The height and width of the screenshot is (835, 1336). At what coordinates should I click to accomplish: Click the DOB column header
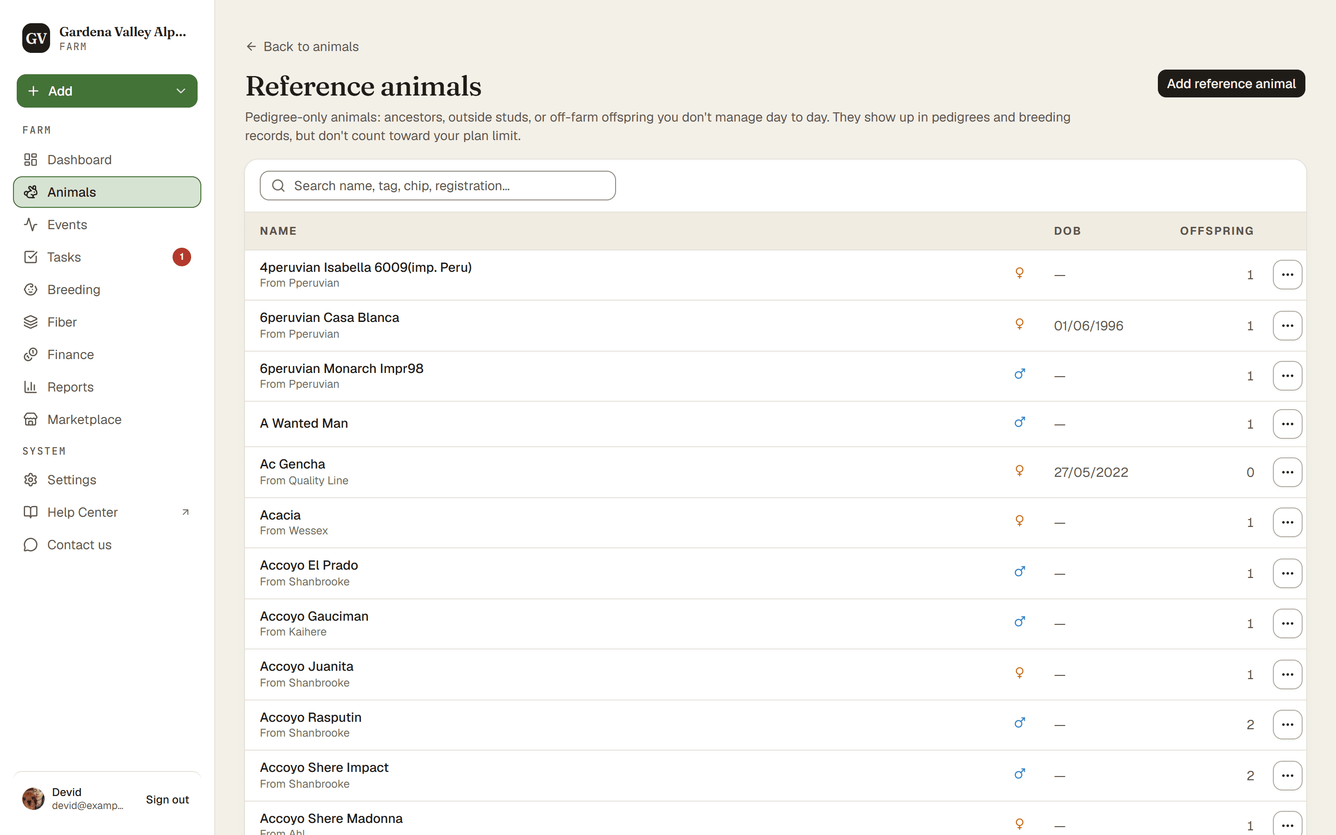[x=1067, y=231]
